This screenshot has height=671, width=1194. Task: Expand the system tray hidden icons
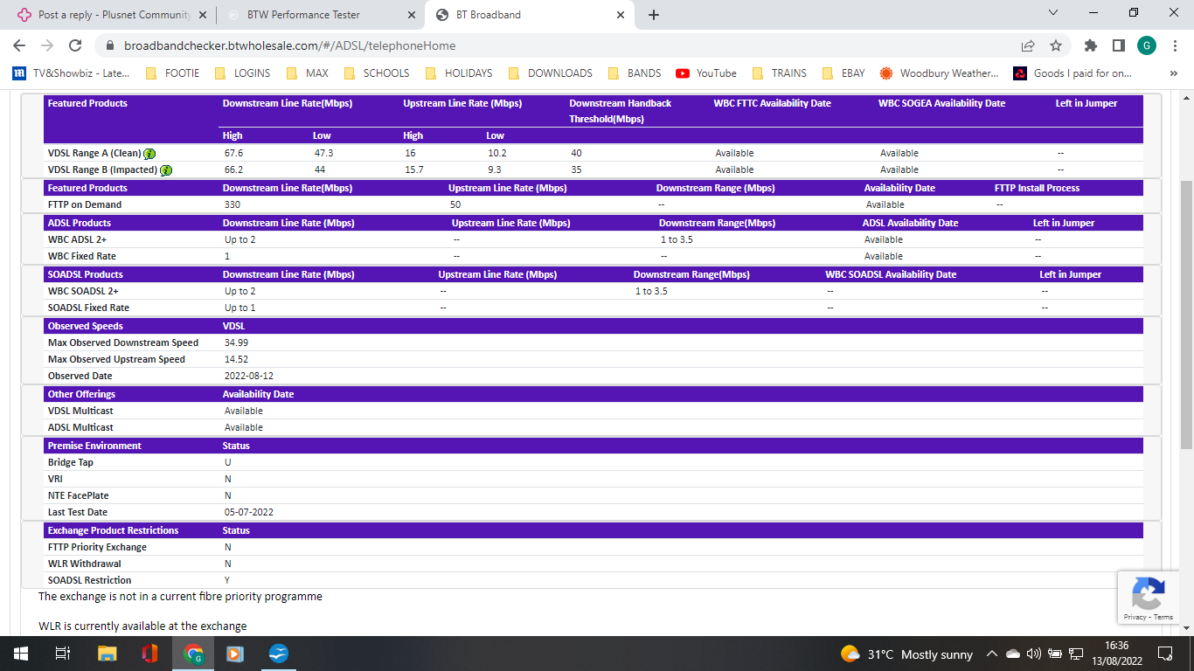click(991, 654)
